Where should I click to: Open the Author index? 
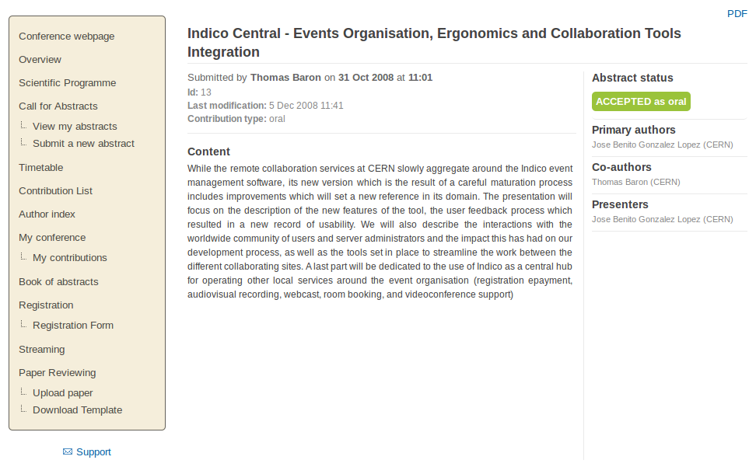coord(47,214)
